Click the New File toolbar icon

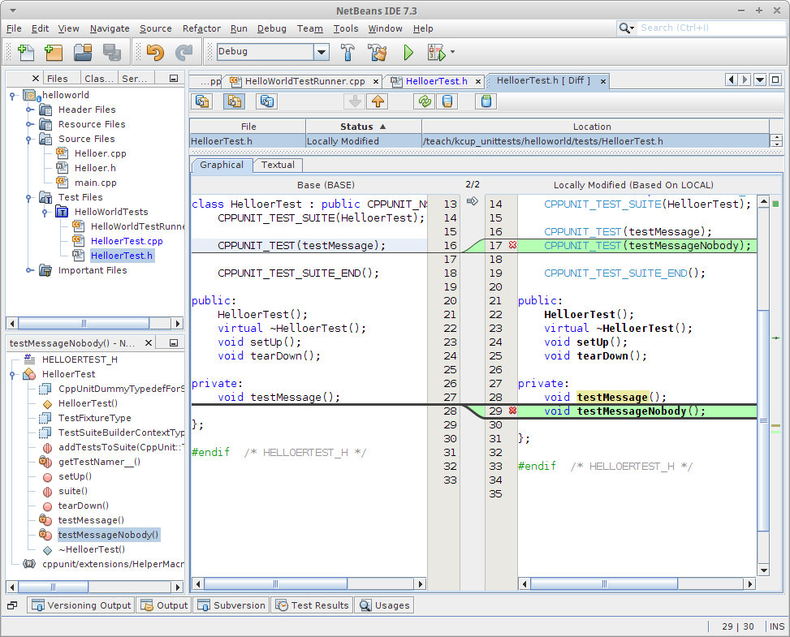click(25, 53)
